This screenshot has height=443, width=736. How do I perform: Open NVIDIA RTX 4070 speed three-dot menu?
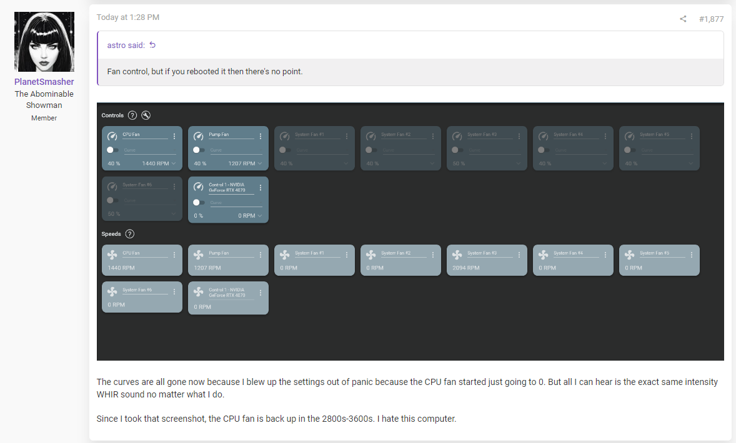261,293
